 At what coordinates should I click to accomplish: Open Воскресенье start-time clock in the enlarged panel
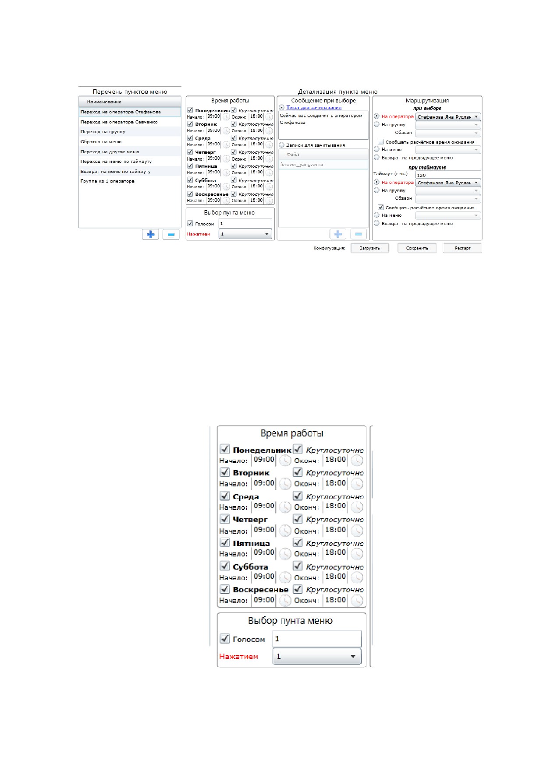pyautogui.click(x=285, y=601)
